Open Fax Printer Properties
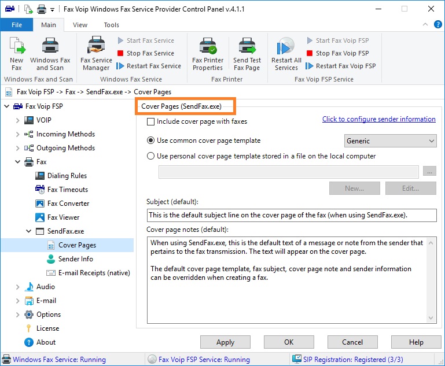445x366 pixels. (208, 54)
